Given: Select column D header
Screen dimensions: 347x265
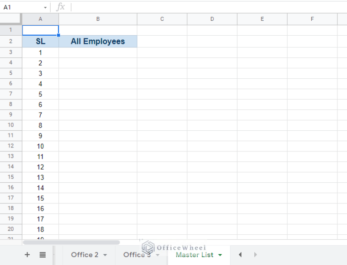Looking at the screenshot, I should [x=212, y=19].
